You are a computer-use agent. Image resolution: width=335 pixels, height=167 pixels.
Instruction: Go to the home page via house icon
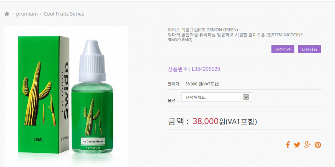7,14
